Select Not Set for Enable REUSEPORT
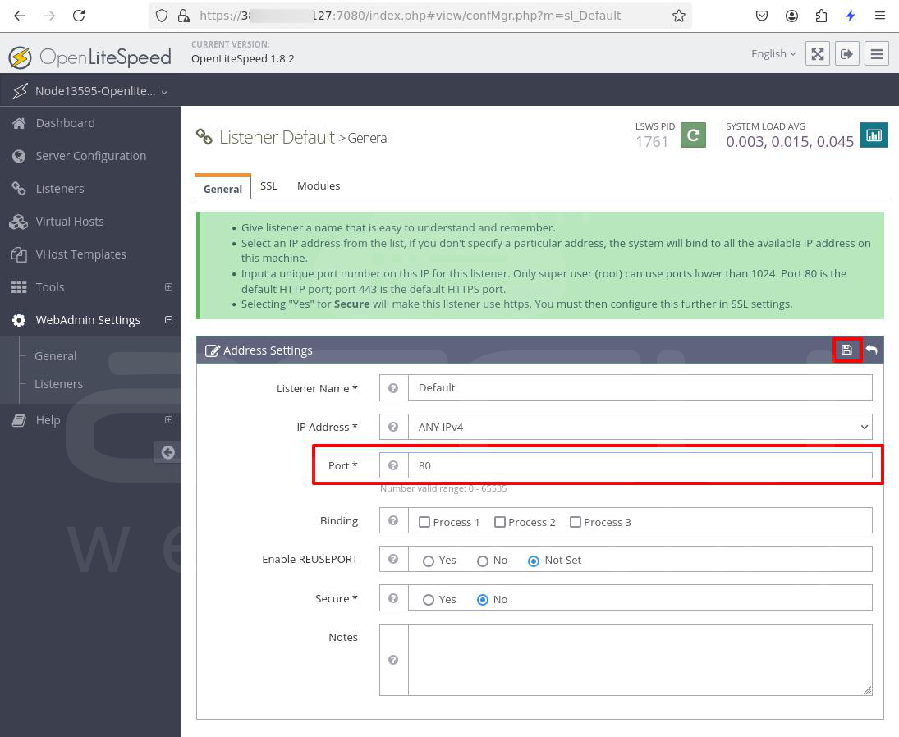 tap(534, 561)
